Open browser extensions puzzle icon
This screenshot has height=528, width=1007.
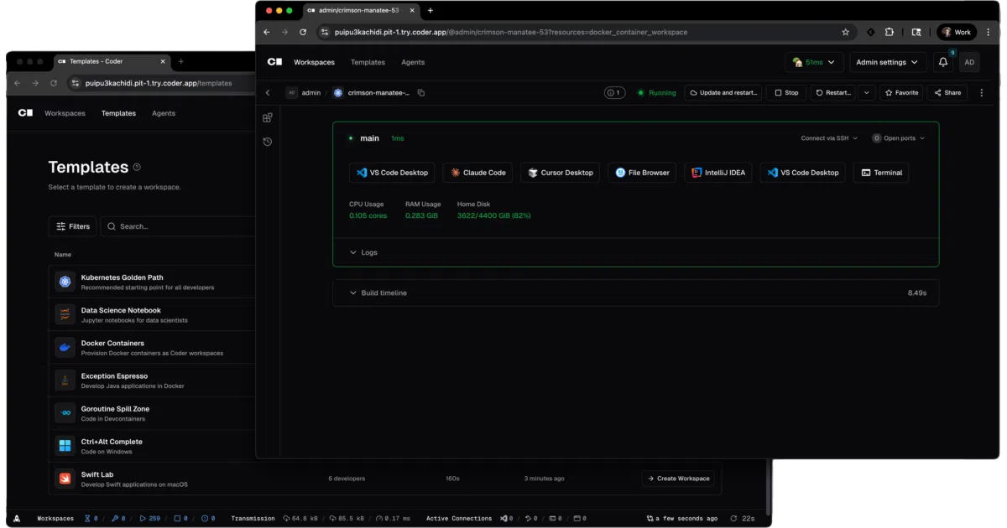coord(890,32)
